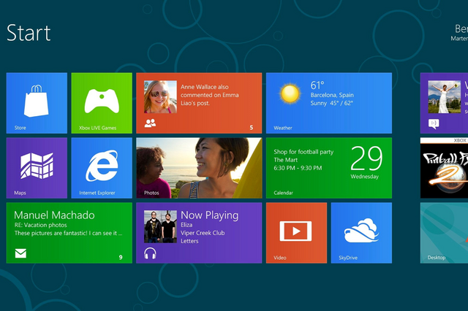Click the 'Maps' tile label

[x=20, y=193]
